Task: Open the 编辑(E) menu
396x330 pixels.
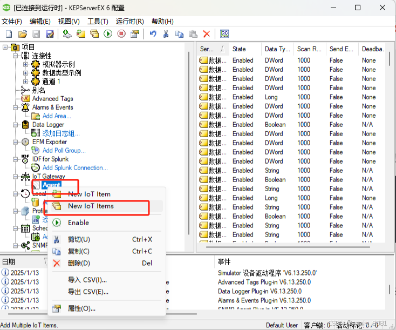Action: [x=40, y=22]
